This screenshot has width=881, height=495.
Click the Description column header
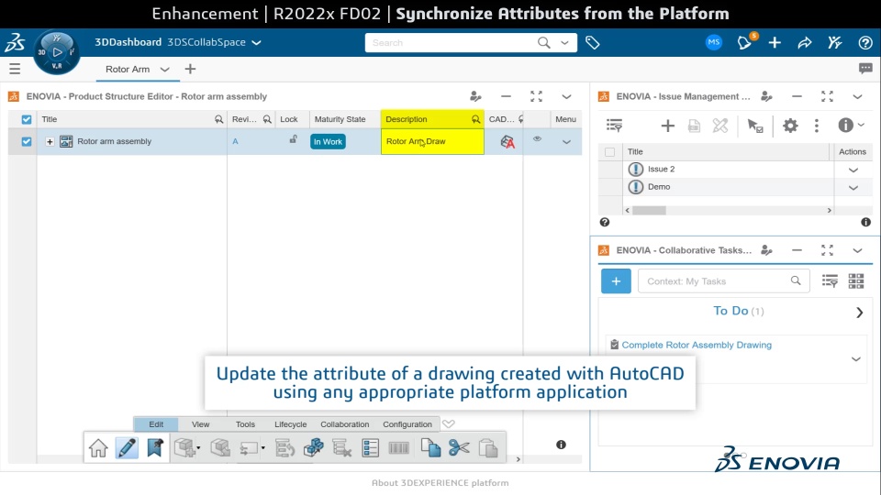(432, 119)
